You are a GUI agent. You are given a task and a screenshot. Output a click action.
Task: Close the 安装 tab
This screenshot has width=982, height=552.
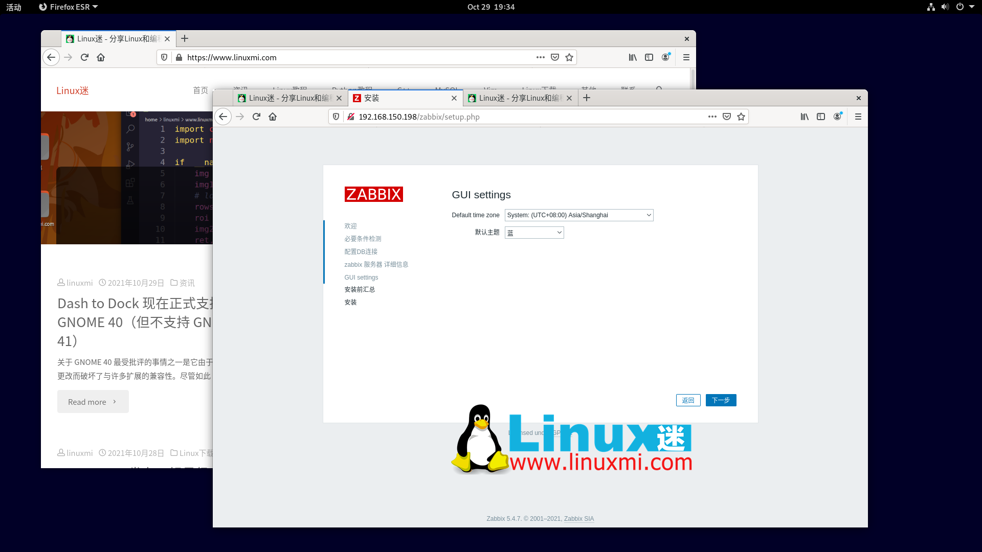pyautogui.click(x=454, y=98)
